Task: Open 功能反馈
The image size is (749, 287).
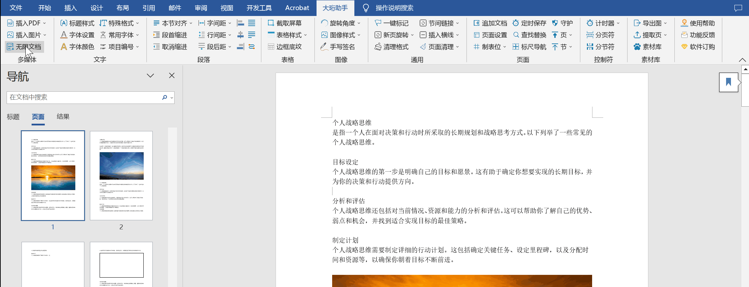Action: [x=698, y=35]
